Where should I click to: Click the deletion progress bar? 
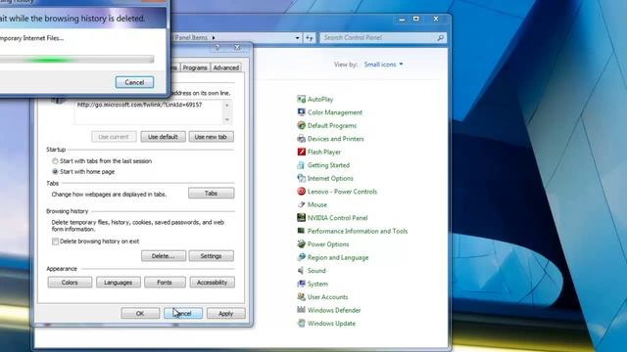pyautogui.click(x=76, y=60)
